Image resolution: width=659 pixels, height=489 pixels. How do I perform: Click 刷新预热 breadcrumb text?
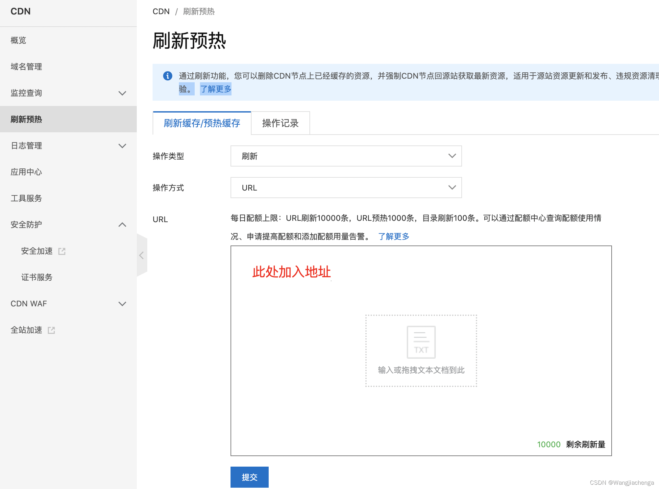199,12
